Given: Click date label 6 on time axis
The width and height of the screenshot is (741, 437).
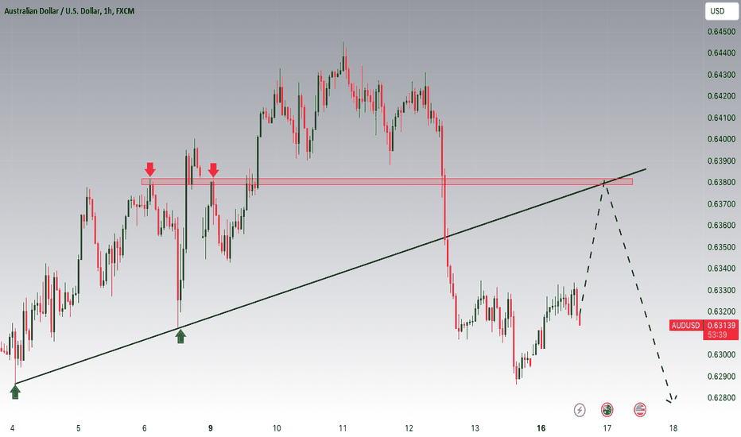Looking at the screenshot, I should click(x=145, y=428).
